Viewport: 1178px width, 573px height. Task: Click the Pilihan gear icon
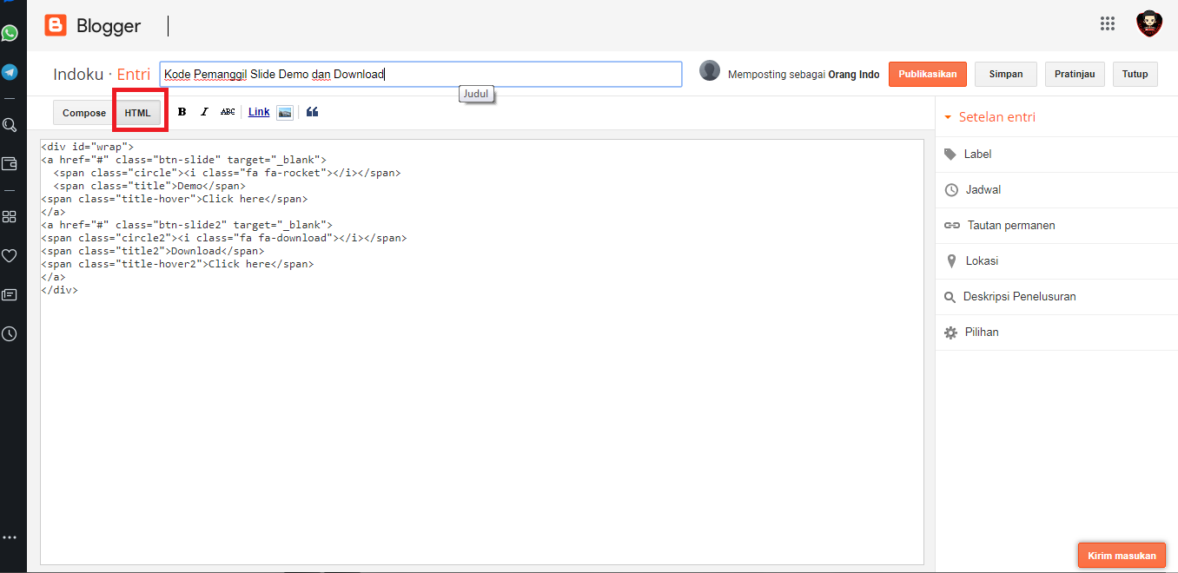951,333
